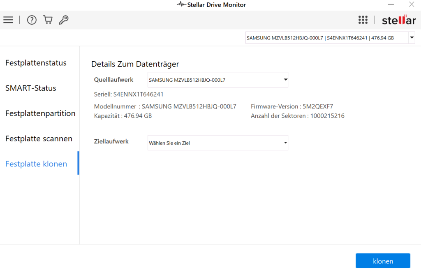Switch to the Festplattenstatus tab
Viewport: 421px width, 272px height.
click(x=36, y=63)
